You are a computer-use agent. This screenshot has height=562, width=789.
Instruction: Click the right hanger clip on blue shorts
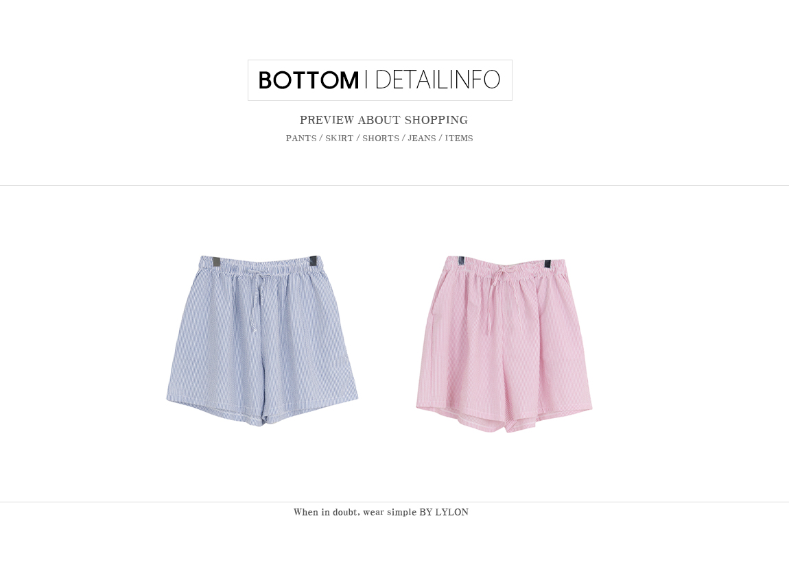coord(313,261)
